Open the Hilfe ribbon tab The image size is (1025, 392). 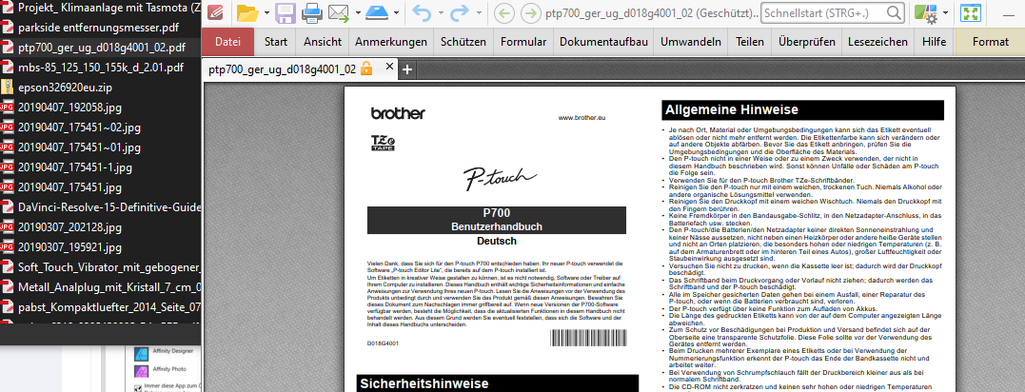tap(935, 42)
